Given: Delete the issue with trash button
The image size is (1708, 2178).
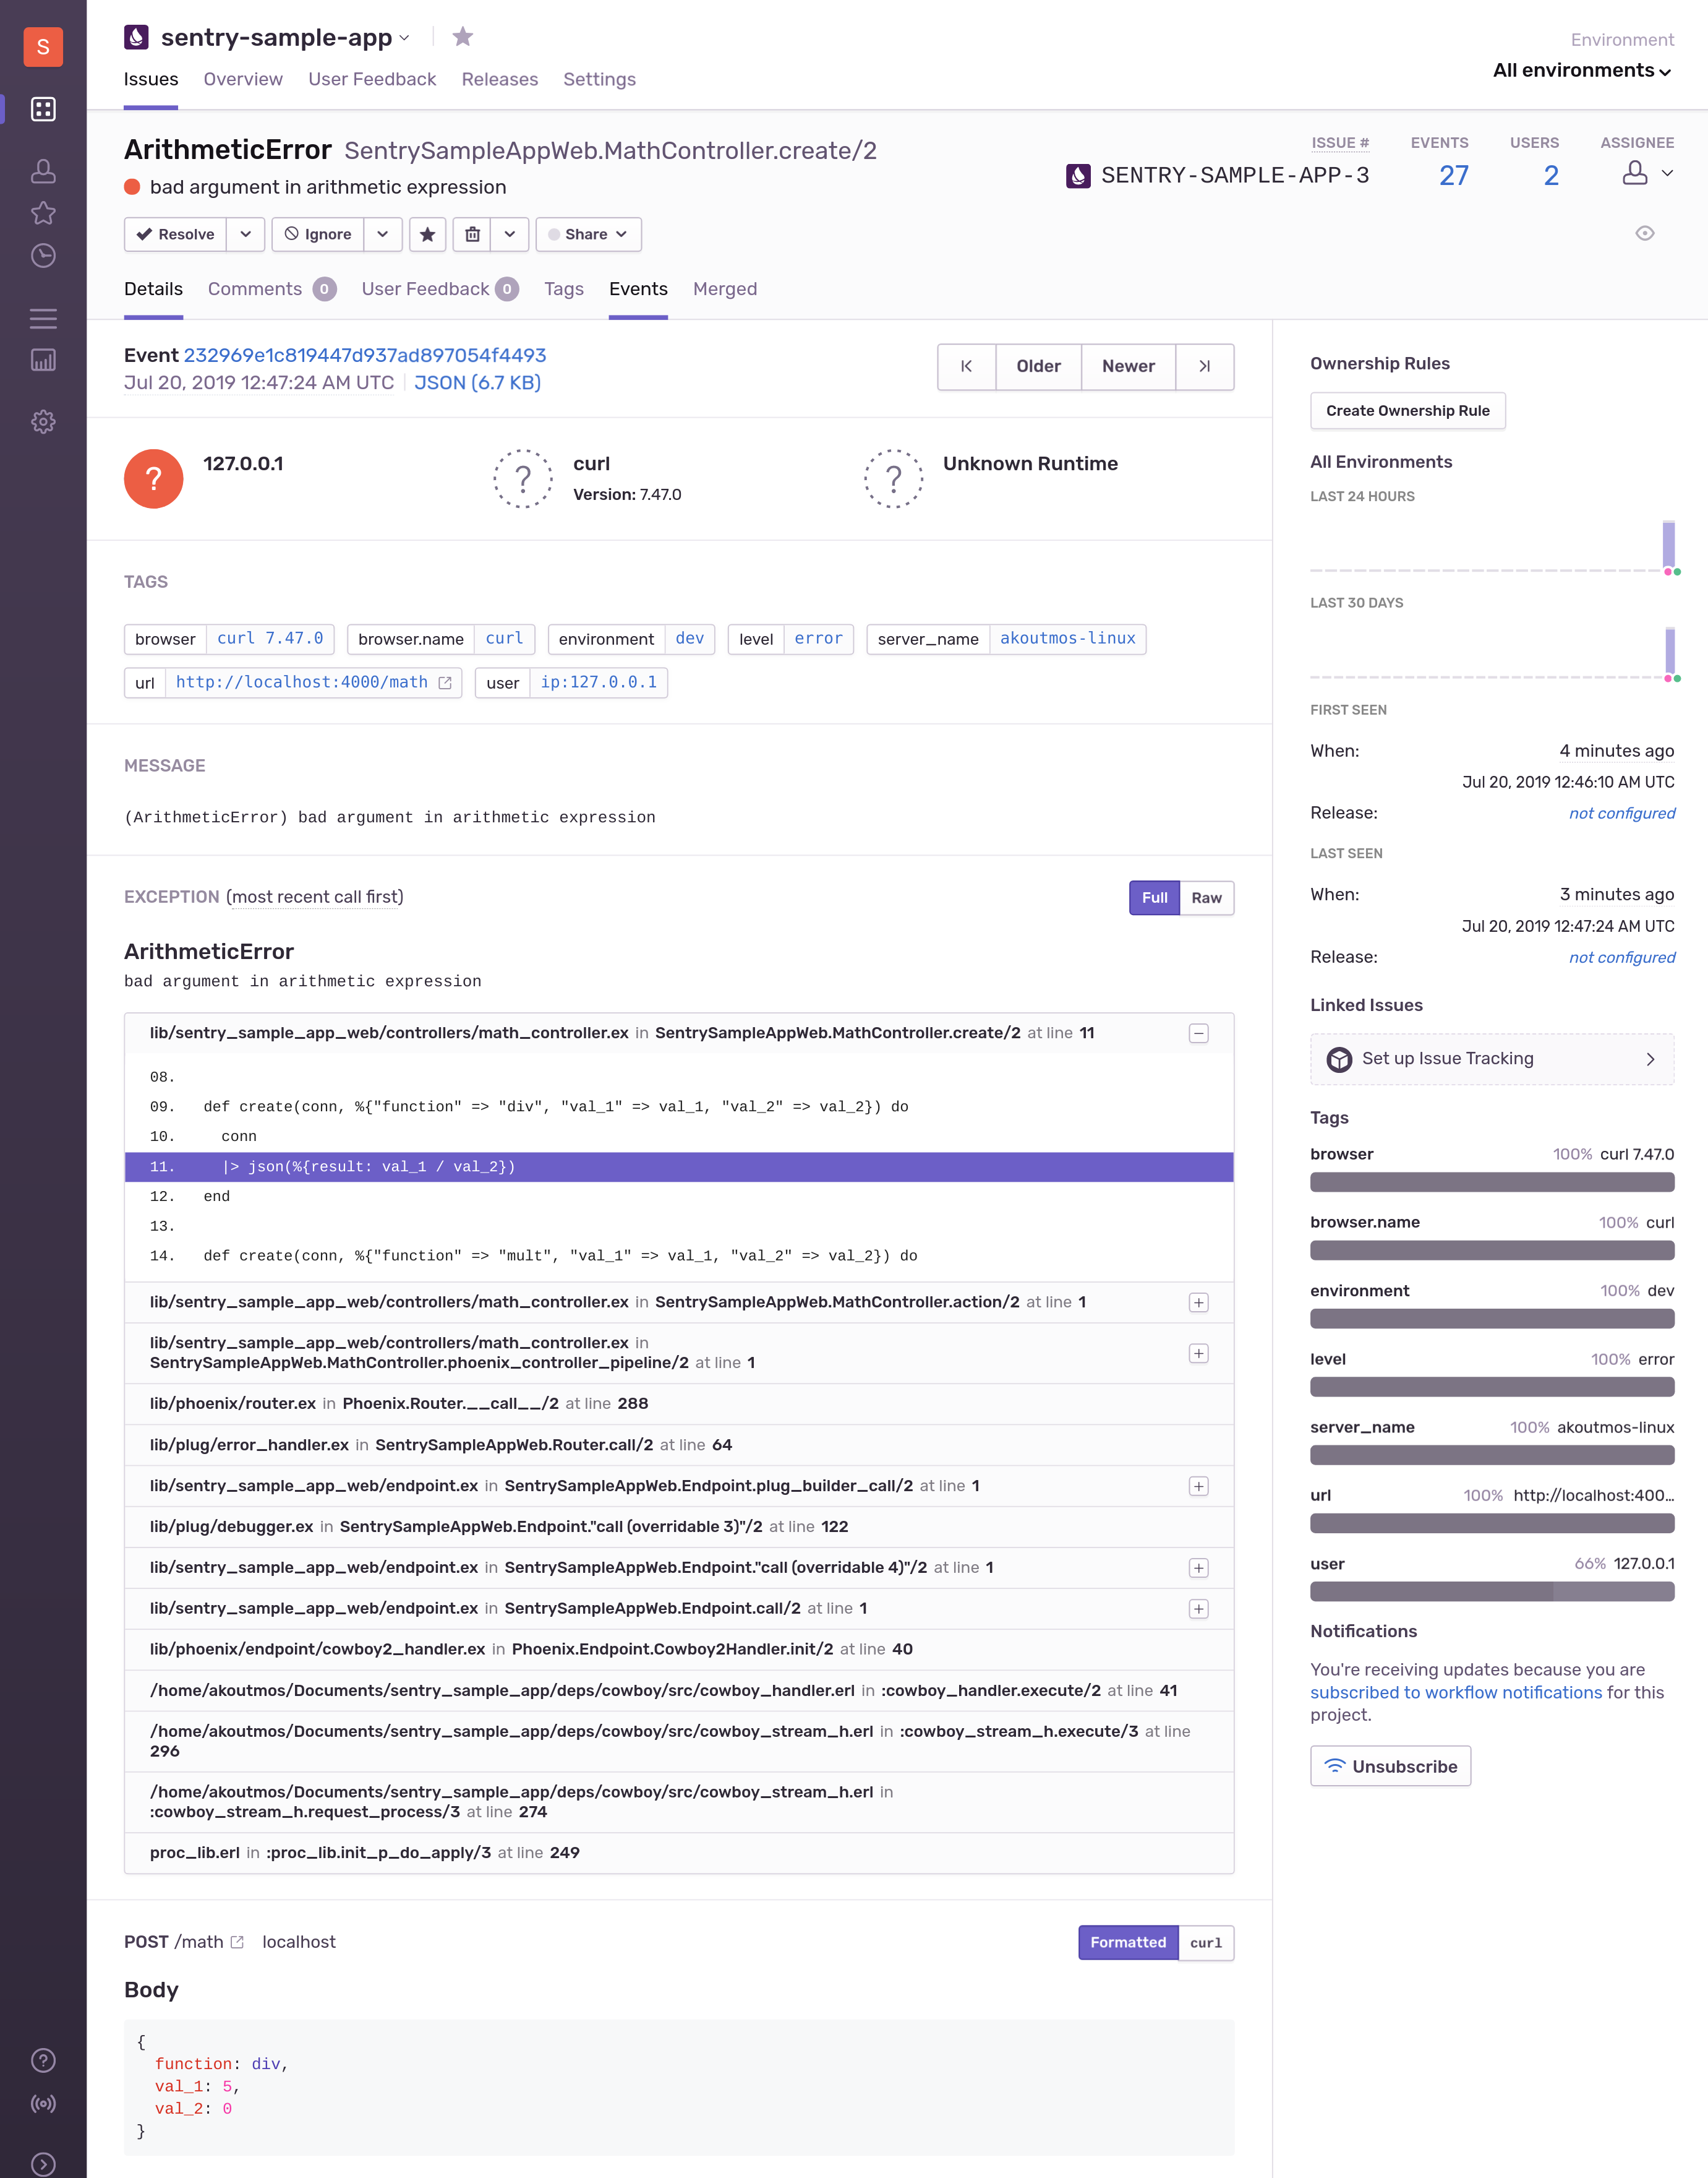Looking at the screenshot, I should pyautogui.click(x=472, y=234).
